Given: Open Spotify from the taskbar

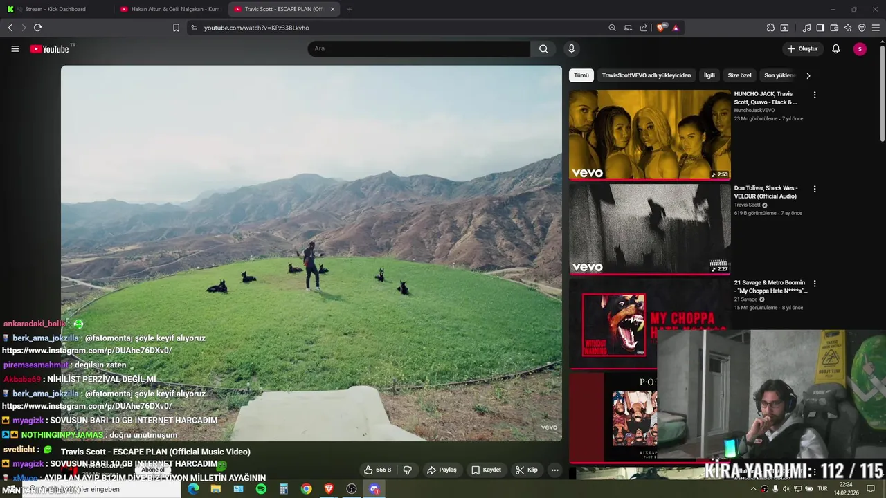Looking at the screenshot, I should 261,489.
